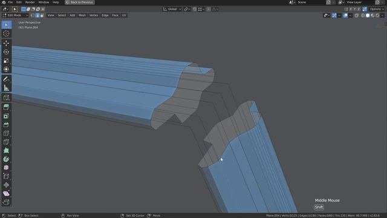This screenshot has height=218, width=387.
Task: Open the object type visibility dropdown
Action: [327, 15]
